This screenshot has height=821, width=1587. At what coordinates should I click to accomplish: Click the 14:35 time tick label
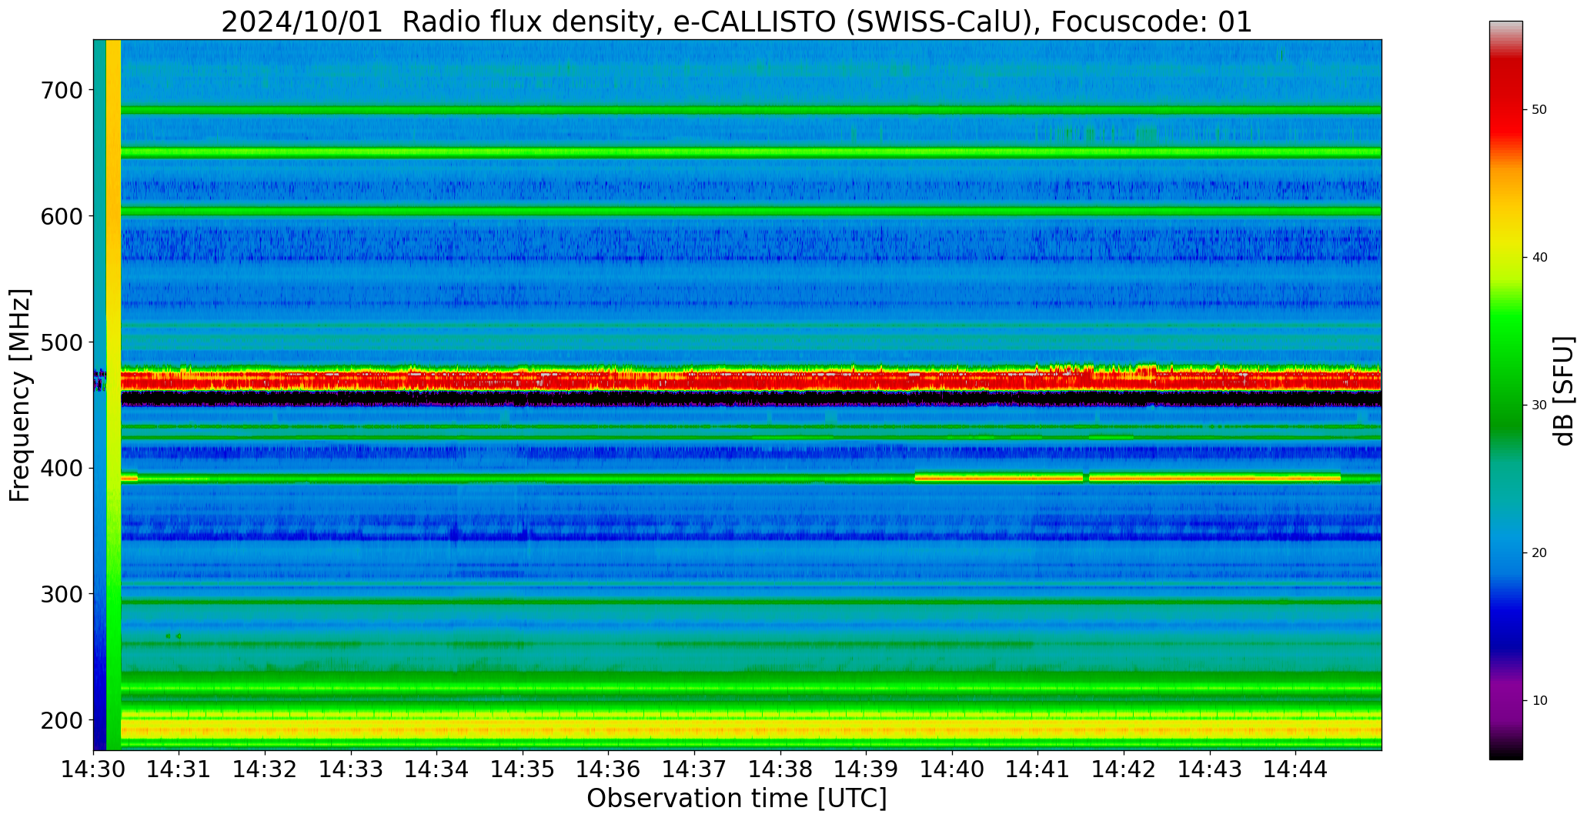(x=523, y=769)
